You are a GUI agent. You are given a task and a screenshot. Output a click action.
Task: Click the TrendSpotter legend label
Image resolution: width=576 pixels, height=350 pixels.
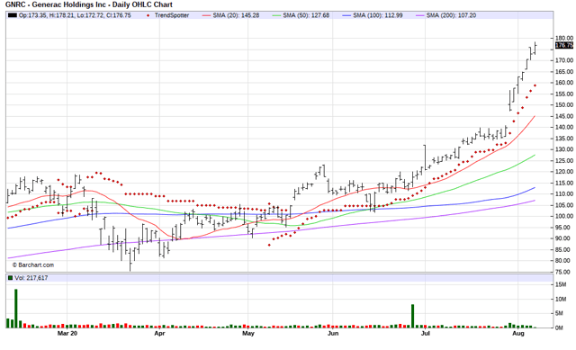[x=172, y=15]
